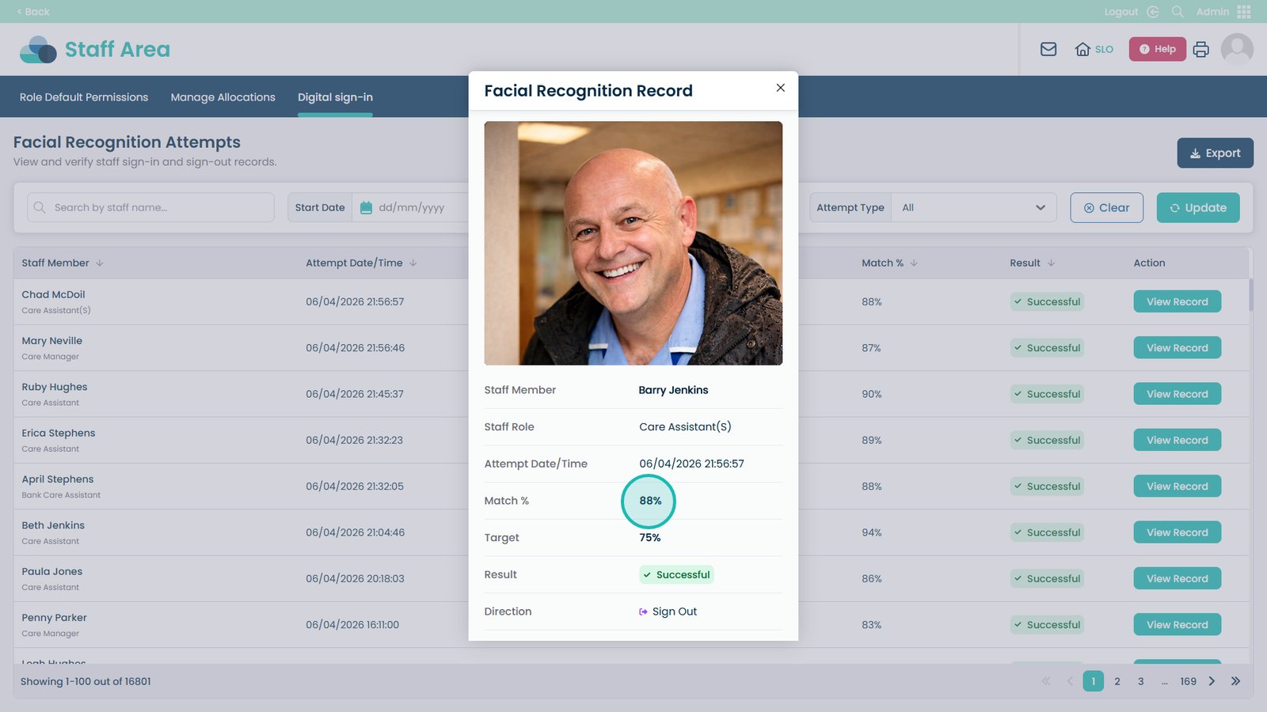View Record for April Stephens
Image resolution: width=1267 pixels, height=712 pixels.
(x=1177, y=486)
